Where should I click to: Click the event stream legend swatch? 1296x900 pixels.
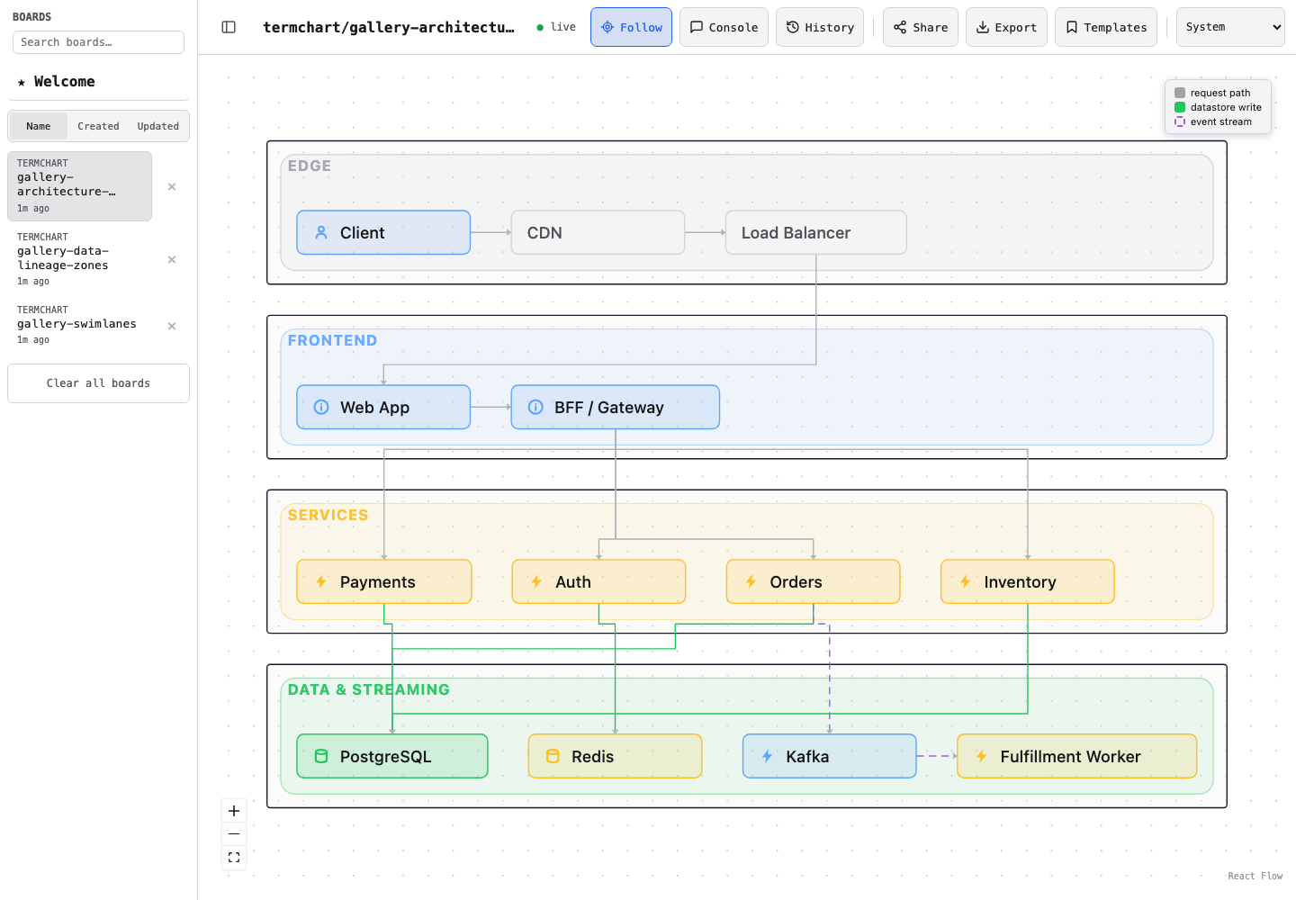pyautogui.click(x=1180, y=121)
